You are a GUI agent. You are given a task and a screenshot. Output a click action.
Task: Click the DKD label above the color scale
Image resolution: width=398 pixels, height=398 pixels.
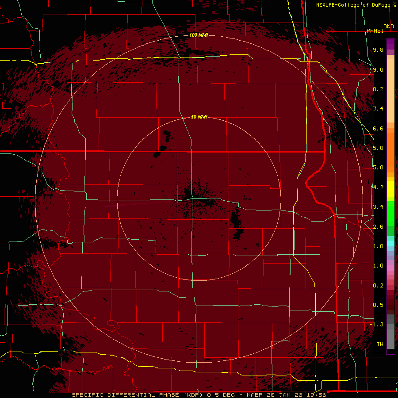(x=389, y=27)
